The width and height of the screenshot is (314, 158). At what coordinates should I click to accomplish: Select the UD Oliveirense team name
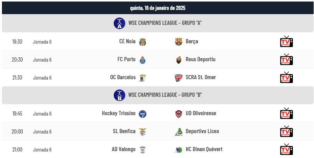[201, 113]
